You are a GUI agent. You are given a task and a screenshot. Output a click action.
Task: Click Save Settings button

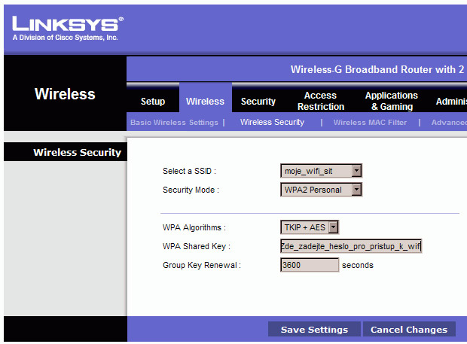[x=314, y=330]
